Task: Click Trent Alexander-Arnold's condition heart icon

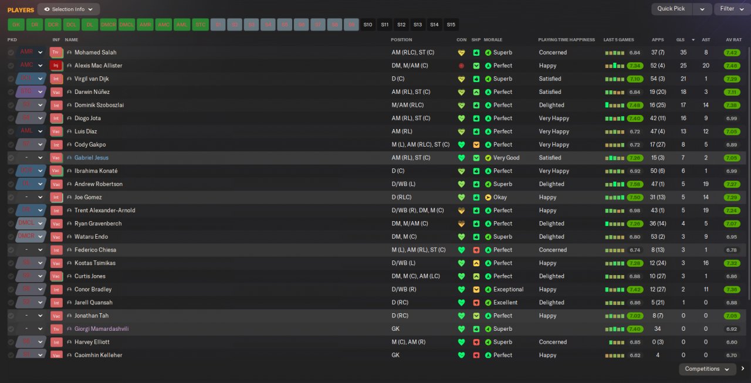Action: click(x=461, y=211)
